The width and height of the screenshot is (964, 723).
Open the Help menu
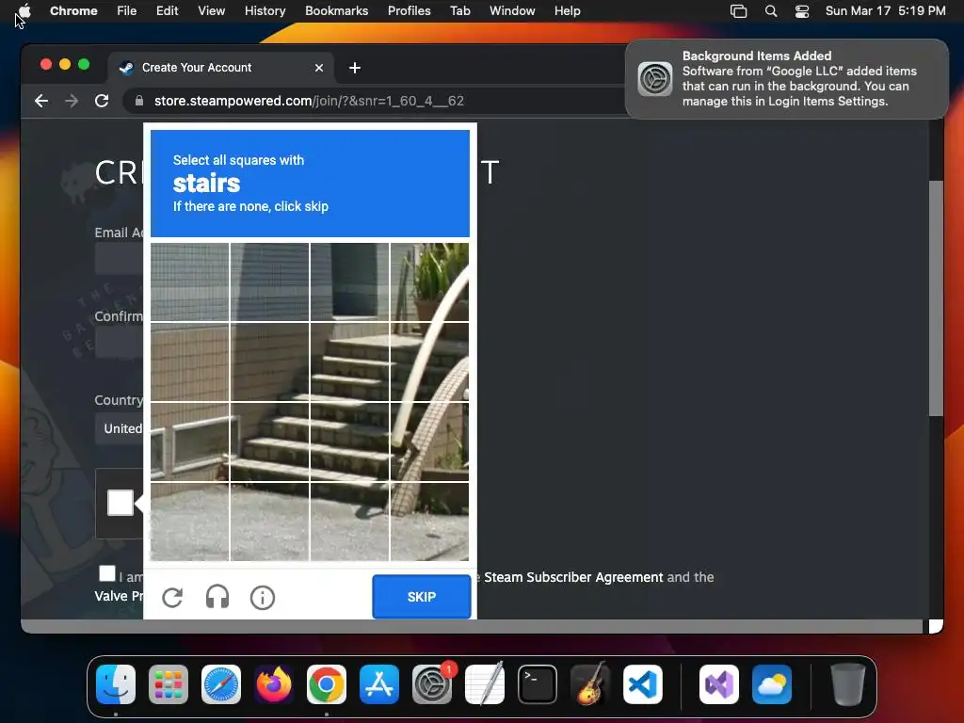click(567, 11)
